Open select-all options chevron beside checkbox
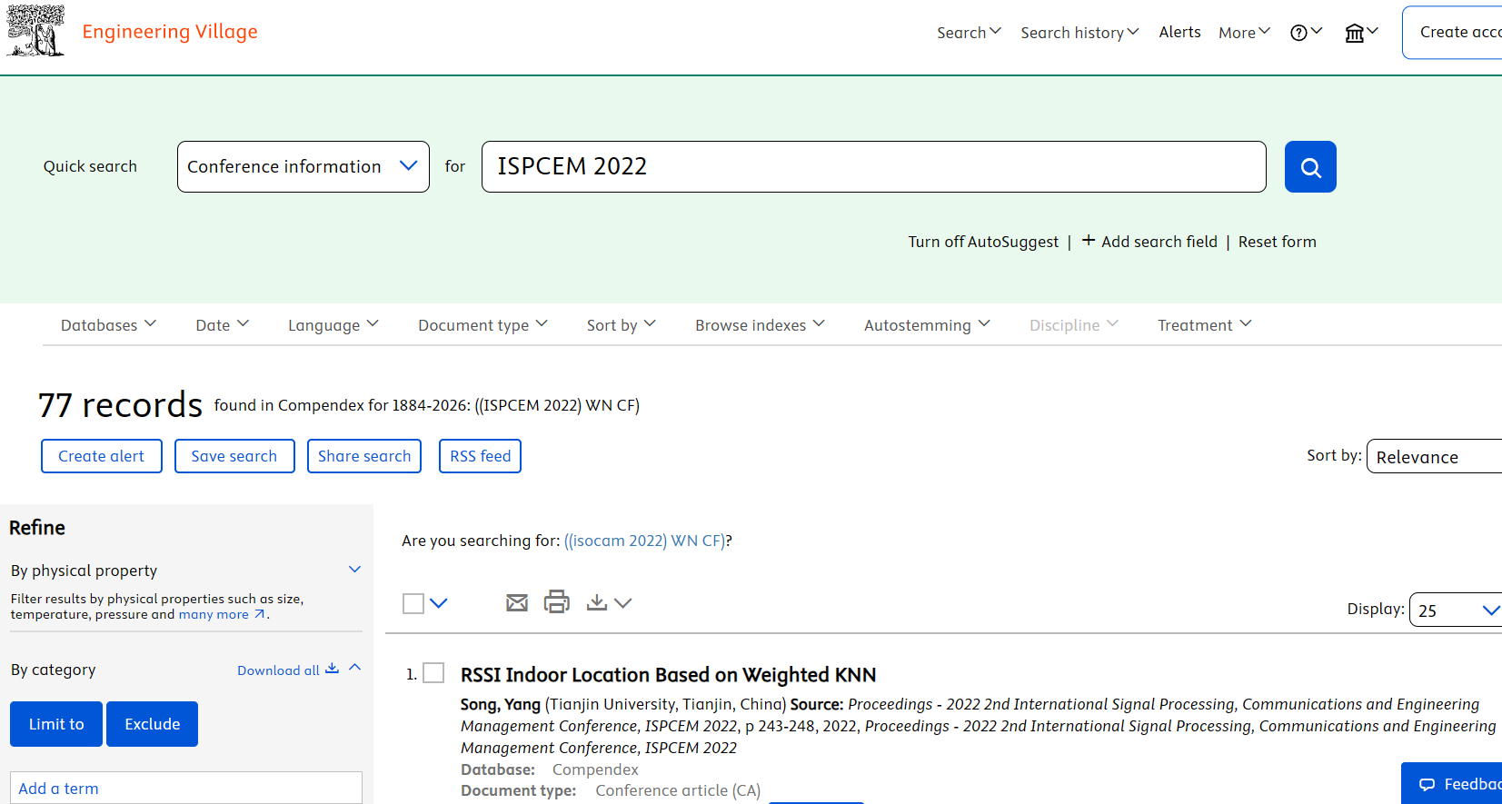 (439, 603)
